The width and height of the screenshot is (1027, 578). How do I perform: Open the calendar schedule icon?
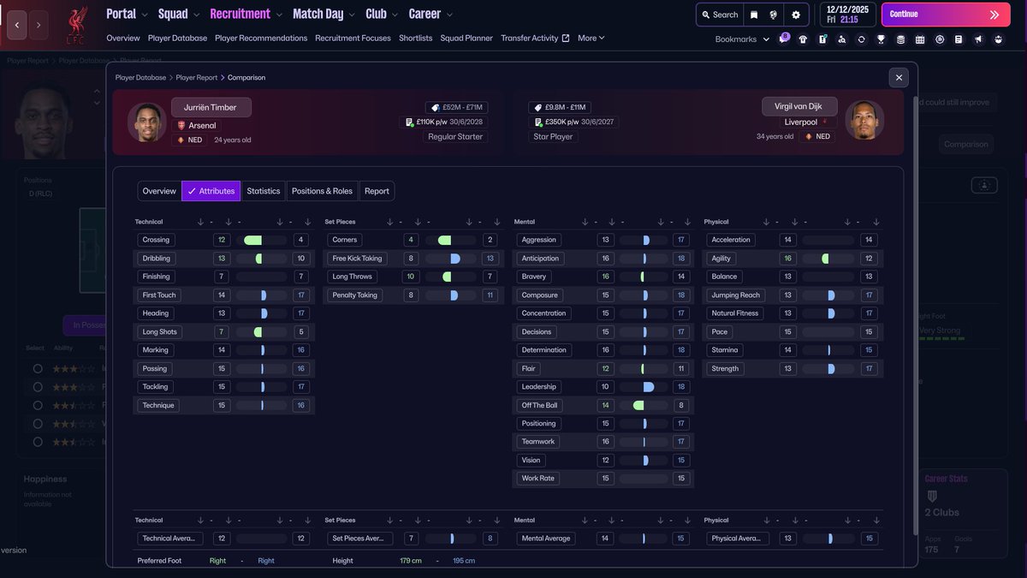919,39
